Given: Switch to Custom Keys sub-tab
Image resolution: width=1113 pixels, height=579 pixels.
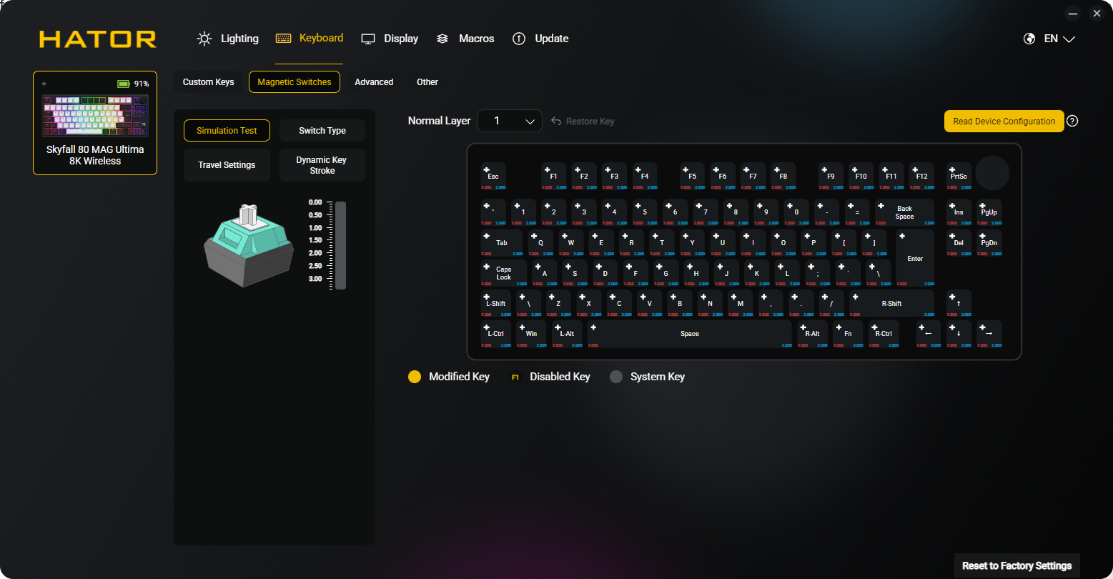Looking at the screenshot, I should coord(209,82).
